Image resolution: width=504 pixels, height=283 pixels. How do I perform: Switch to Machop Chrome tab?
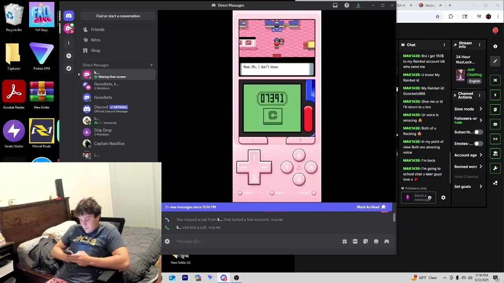(430, 5)
